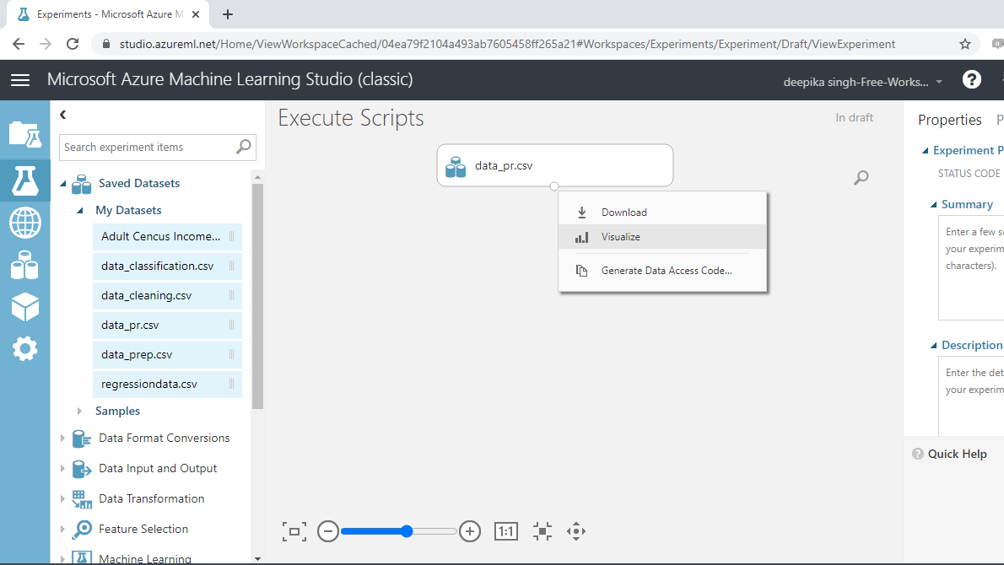This screenshot has height=565, width=1004.
Task: Click the Summary text box
Action: point(971,268)
